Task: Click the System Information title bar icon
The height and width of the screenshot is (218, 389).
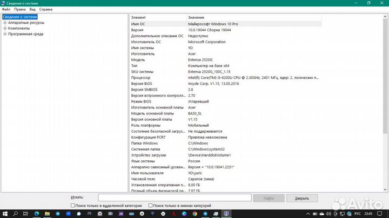Action: click(x=3, y=3)
